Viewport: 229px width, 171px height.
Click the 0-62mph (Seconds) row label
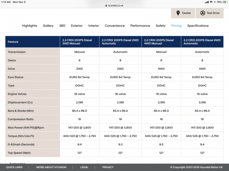tap(21, 145)
